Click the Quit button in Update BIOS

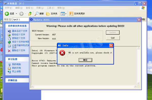tap(113, 38)
